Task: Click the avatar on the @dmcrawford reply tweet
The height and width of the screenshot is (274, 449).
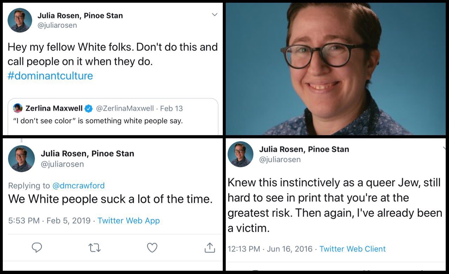Action: [x=21, y=158]
